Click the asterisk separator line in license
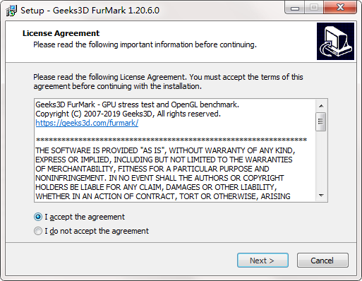 [171, 140]
